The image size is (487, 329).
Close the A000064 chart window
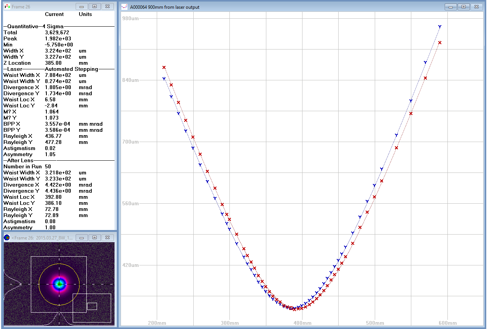coord(476,7)
